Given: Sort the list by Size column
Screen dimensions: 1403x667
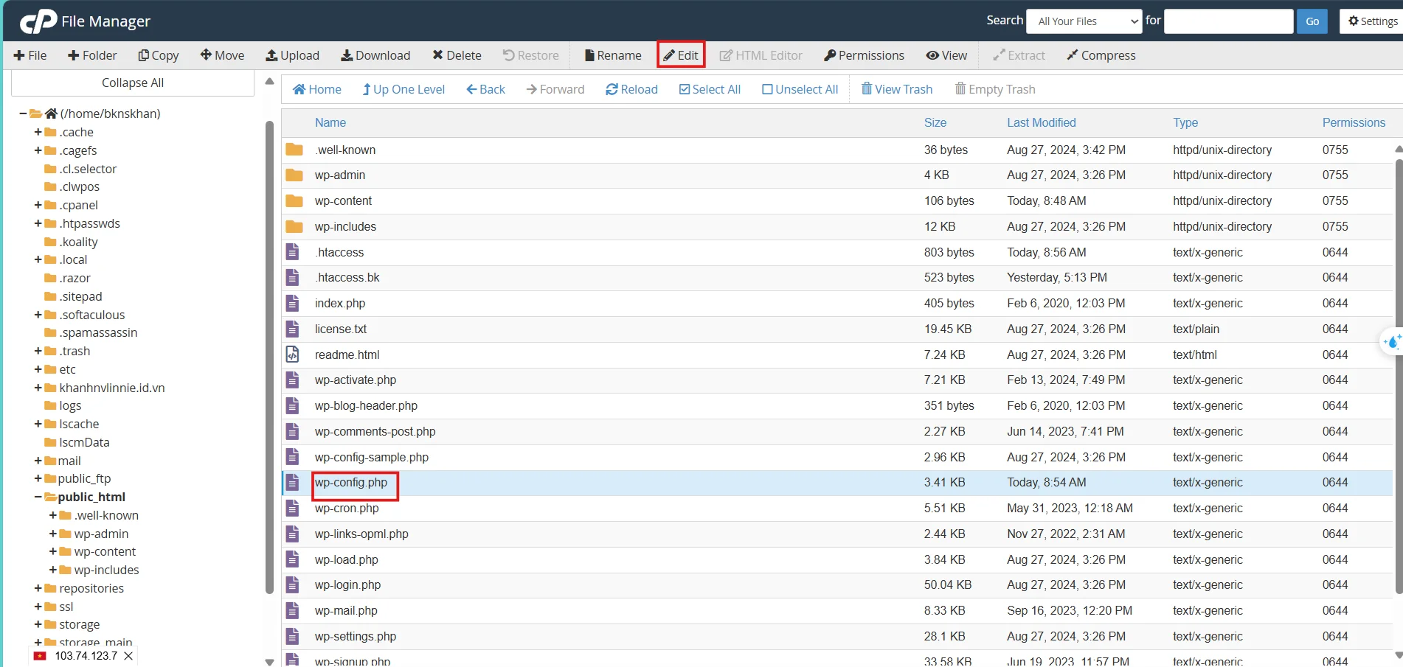Looking at the screenshot, I should 935,122.
